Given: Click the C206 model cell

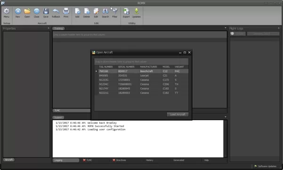Looking at the screenshot, I should click(166, 84).
